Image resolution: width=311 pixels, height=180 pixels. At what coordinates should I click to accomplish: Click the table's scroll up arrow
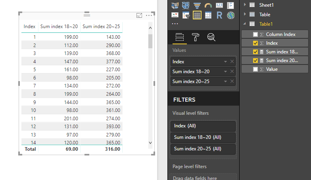pos(150,28)
